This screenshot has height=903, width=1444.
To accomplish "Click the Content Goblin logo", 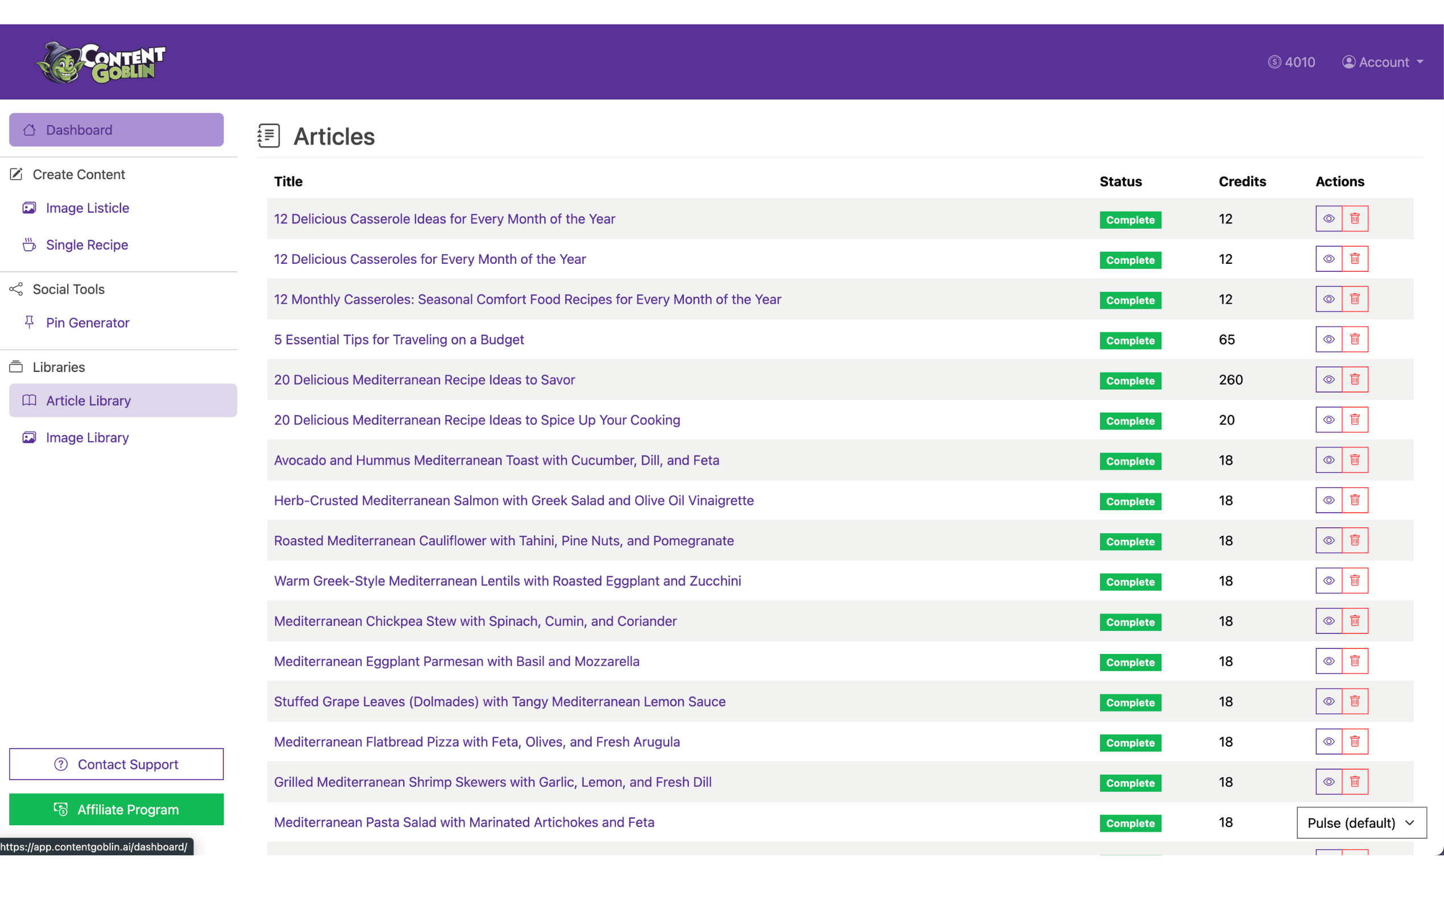I will [100, 62].
